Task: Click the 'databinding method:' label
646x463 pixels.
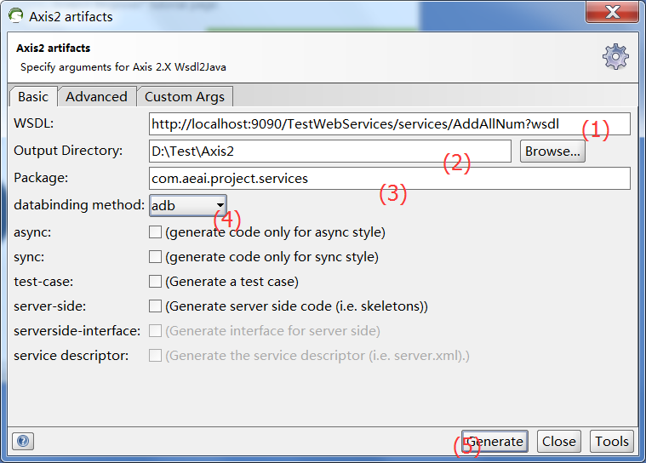Action: coord(79,205)
